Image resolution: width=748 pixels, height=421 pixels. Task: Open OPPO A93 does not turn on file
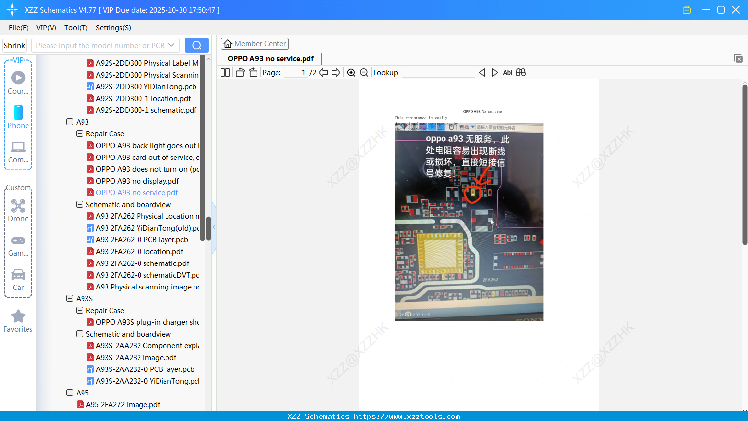(143, 169)
